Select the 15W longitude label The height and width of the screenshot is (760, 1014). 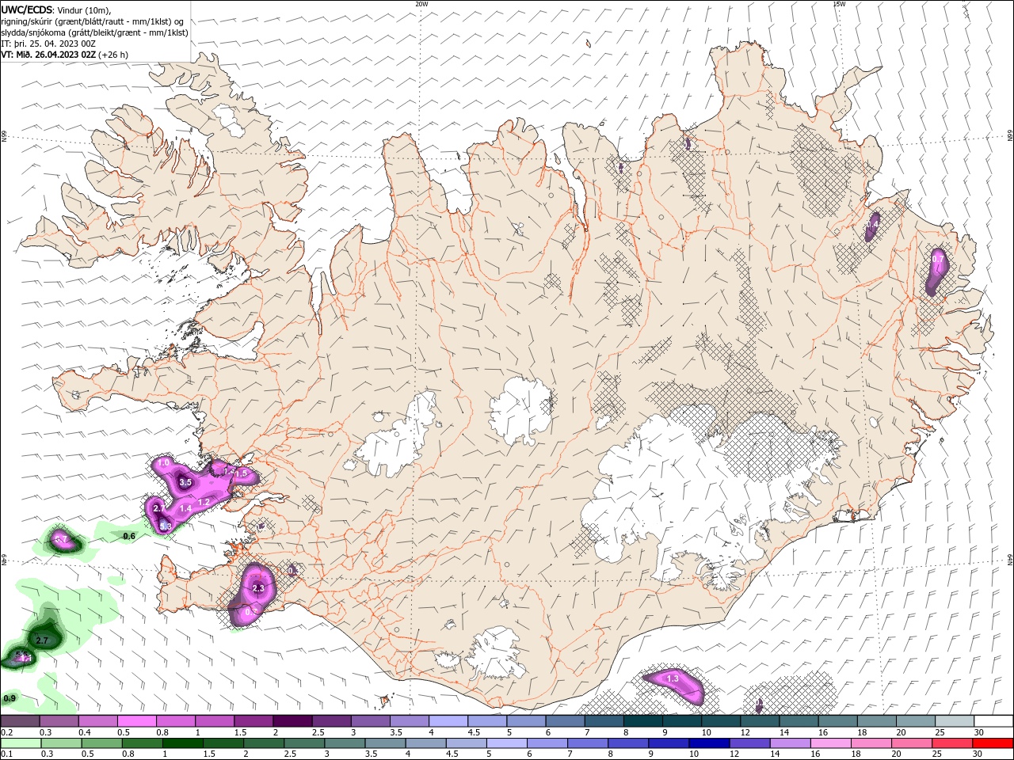(839, 4)
